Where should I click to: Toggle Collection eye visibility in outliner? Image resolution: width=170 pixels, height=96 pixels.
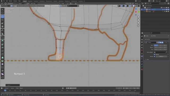click(x=165, y=8)
